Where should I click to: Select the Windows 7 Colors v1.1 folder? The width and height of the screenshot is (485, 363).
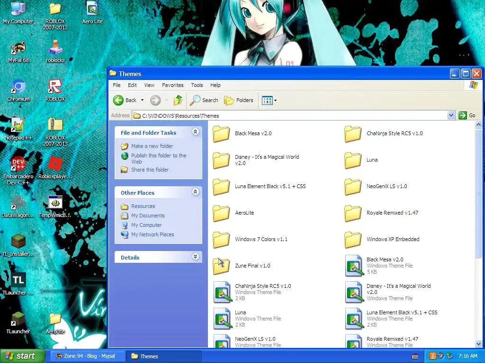250,240
